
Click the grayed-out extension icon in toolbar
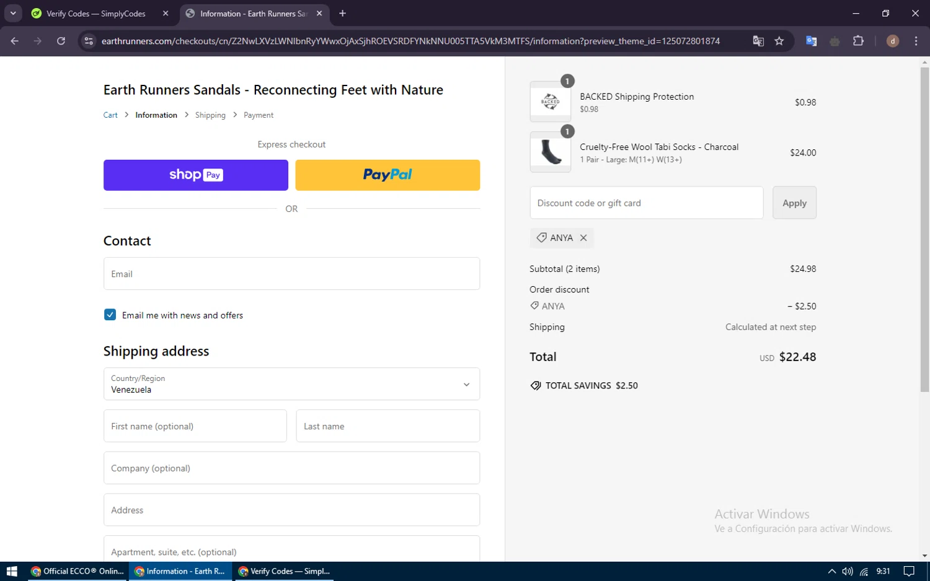tap(835, 41)
